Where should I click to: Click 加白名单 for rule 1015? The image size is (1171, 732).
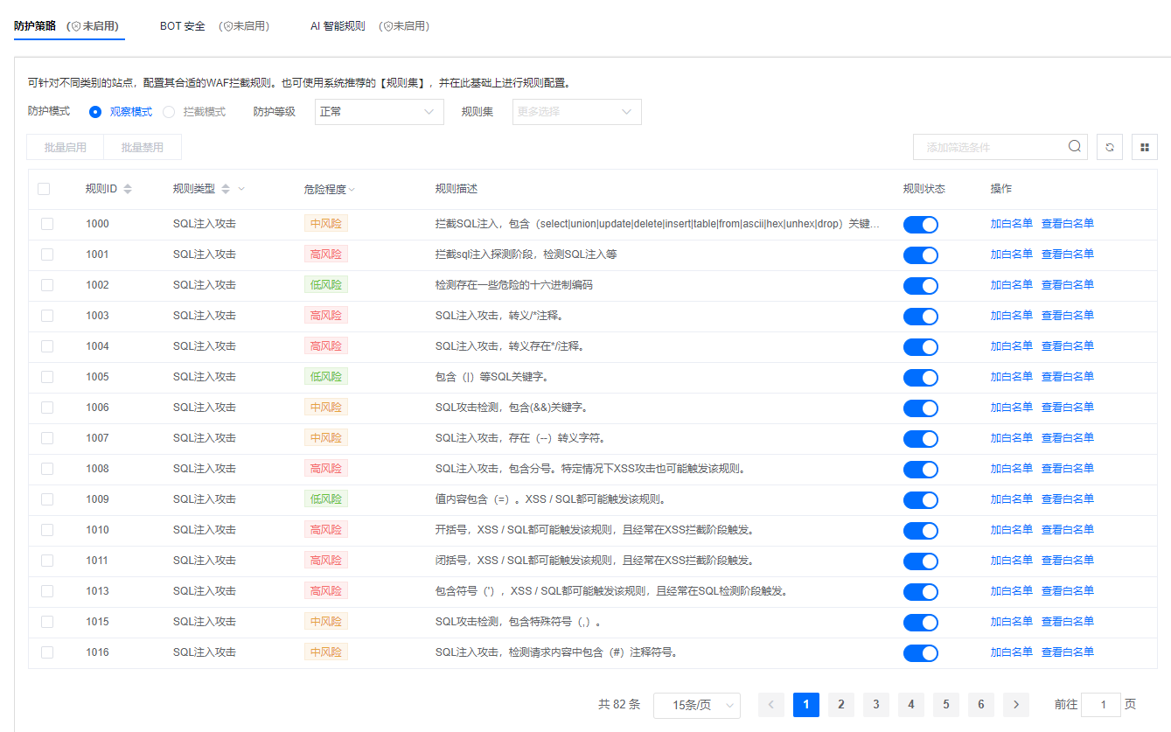pos(1012,622)
